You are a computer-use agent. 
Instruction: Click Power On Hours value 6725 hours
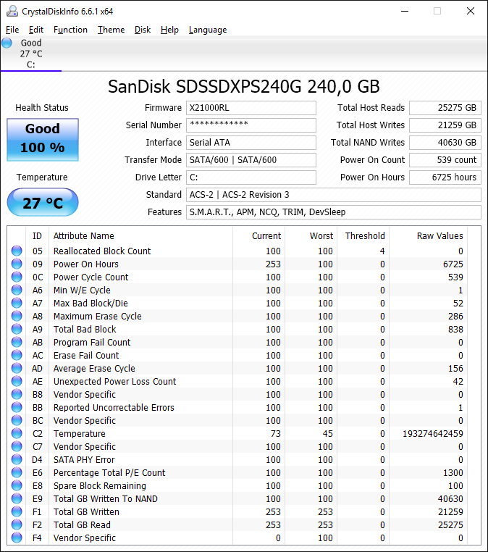(x=445, y=177)
